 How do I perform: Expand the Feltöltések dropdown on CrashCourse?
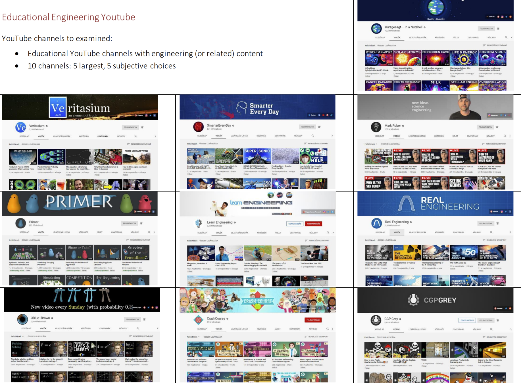193,337
